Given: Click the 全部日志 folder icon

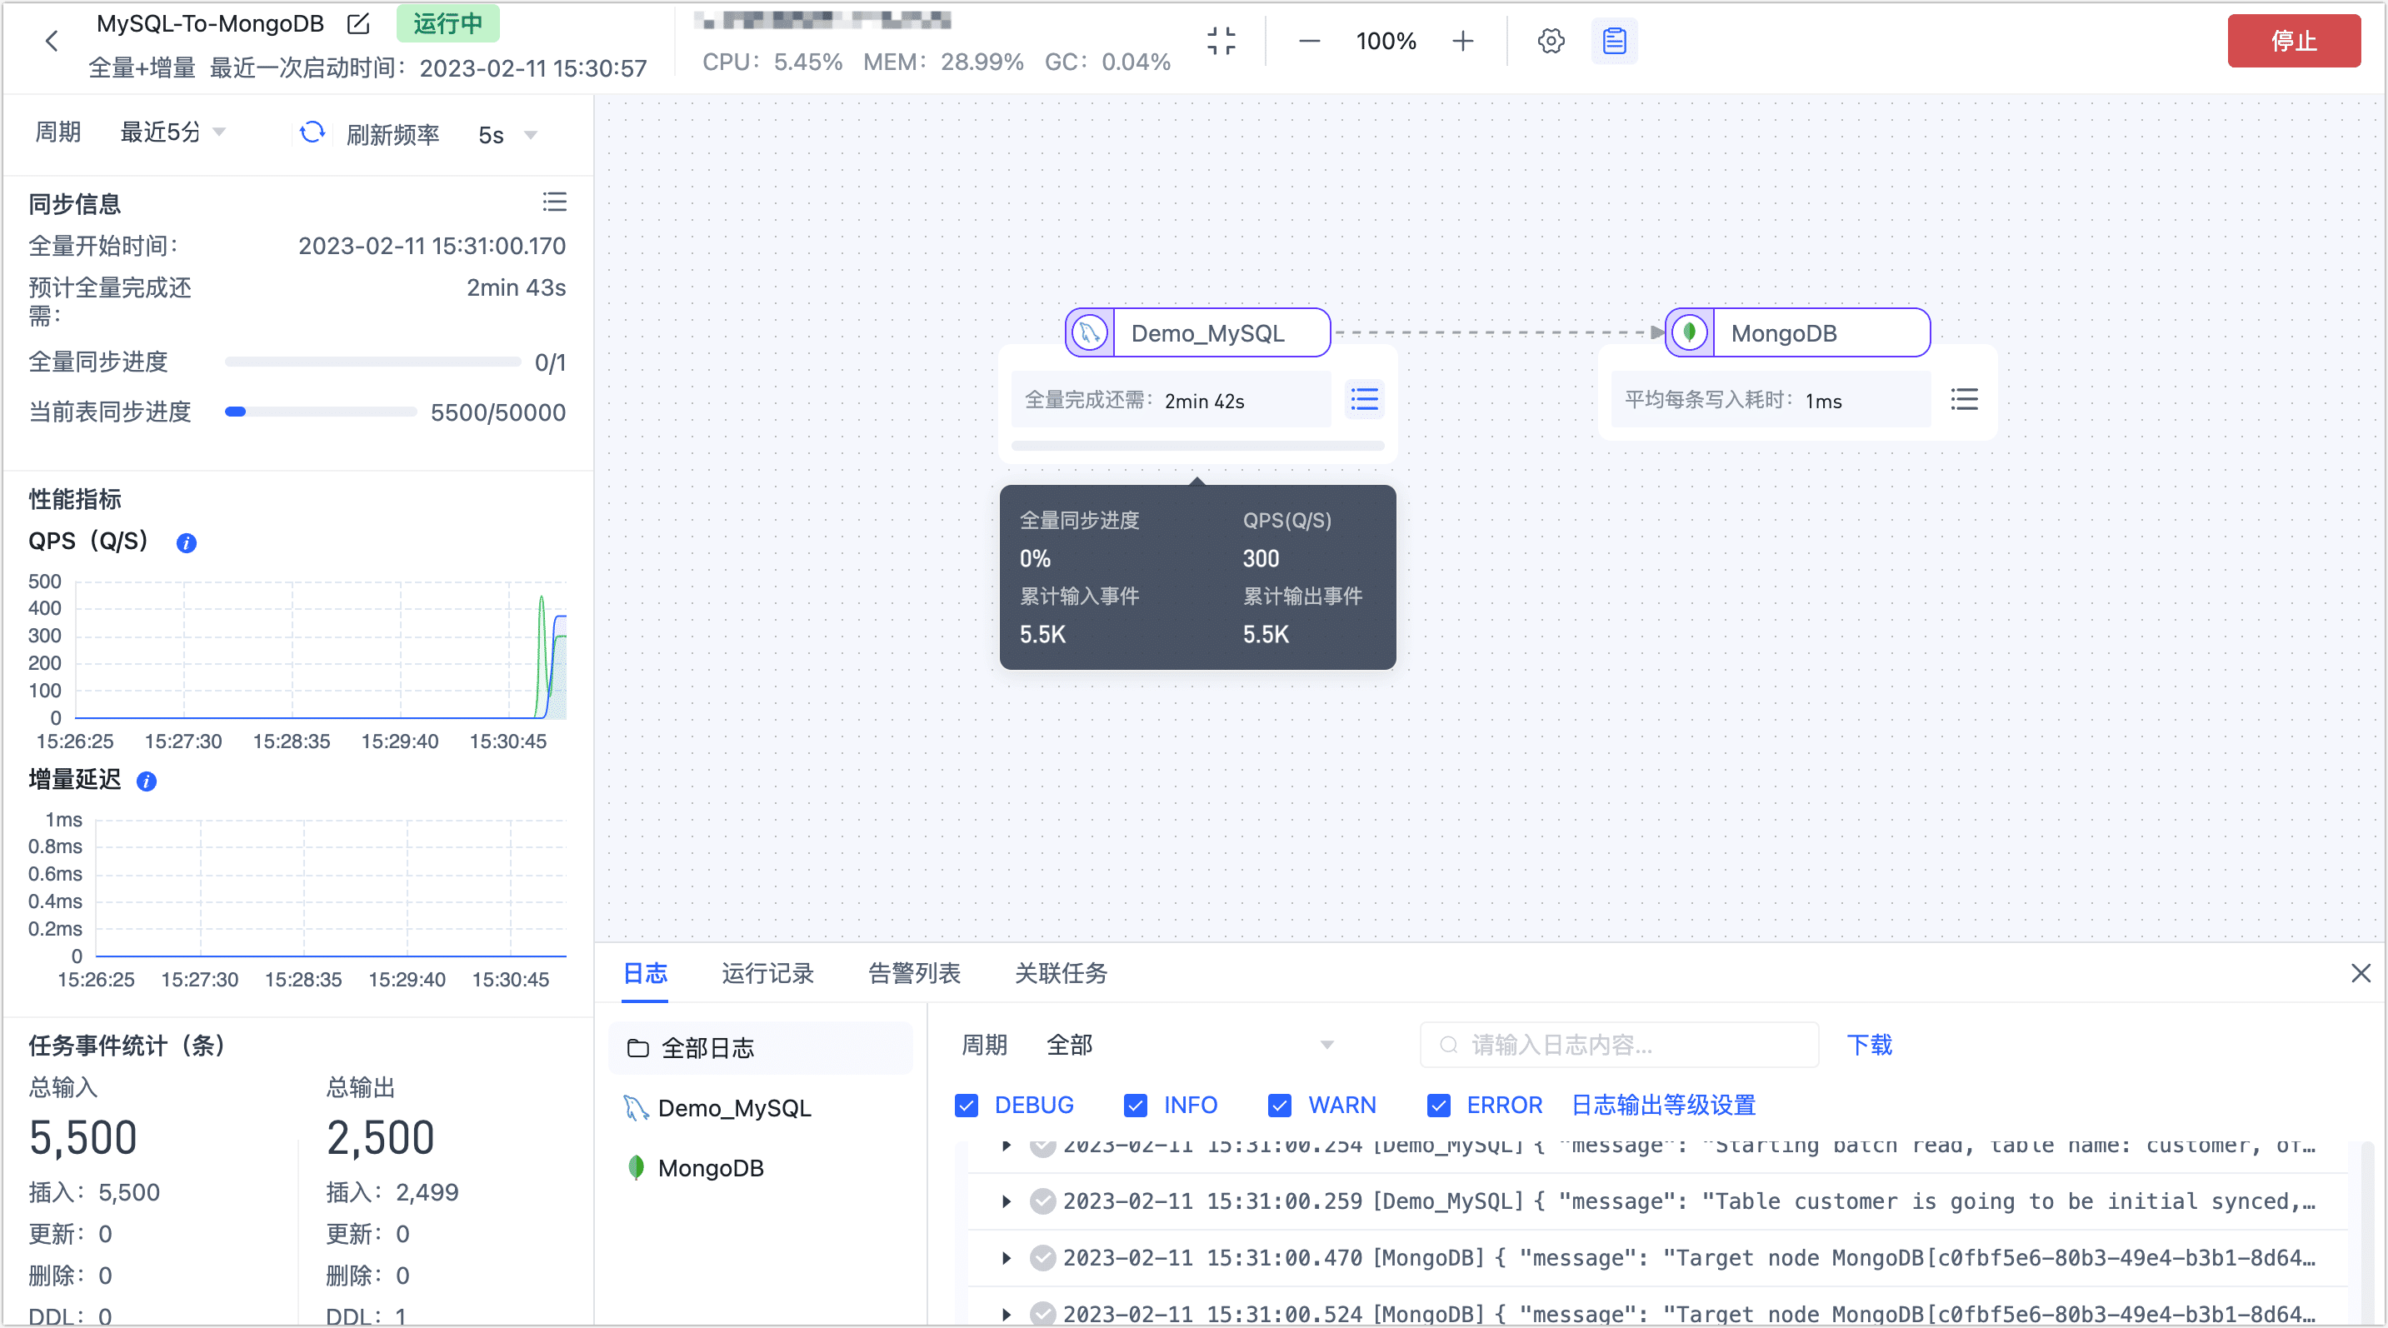Looking at the screenshot, I should 637,1047.
